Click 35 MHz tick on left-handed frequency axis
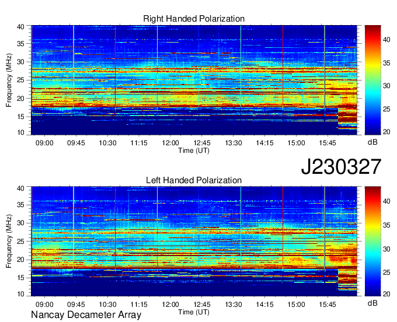The width and height of the screenshot is (397, 322). click(x=20, y=205)
